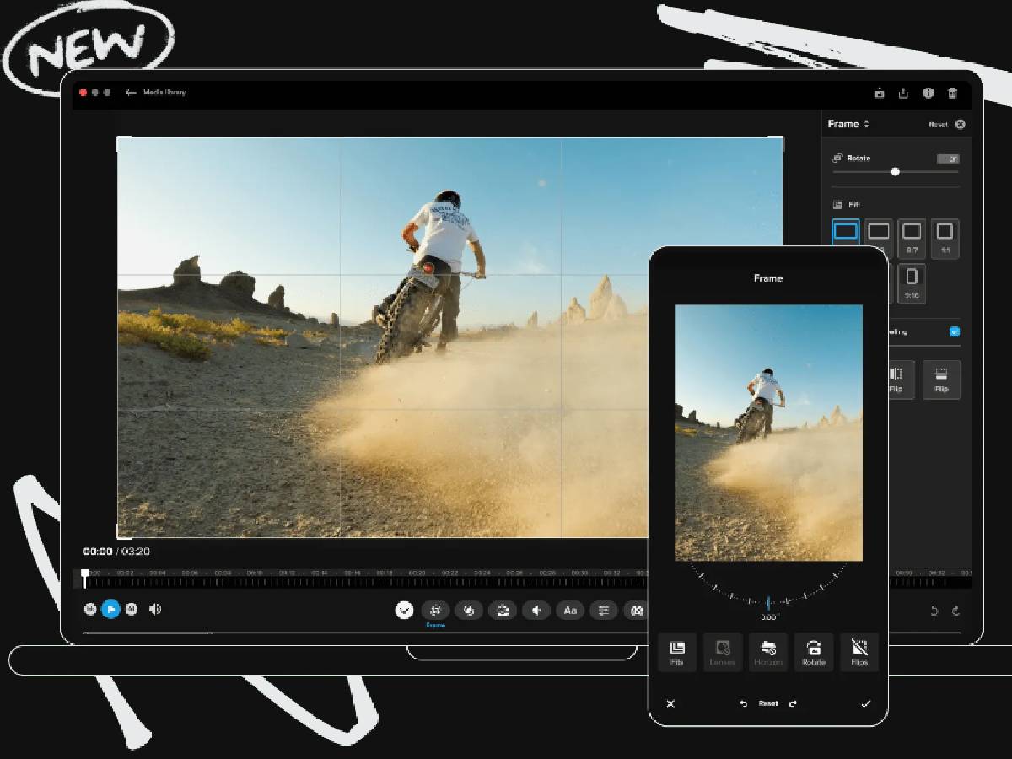The width and height of the screenshot is (1012, 759).
Task: Mute audio with the speaker icon near play
Action: (155, 609)
